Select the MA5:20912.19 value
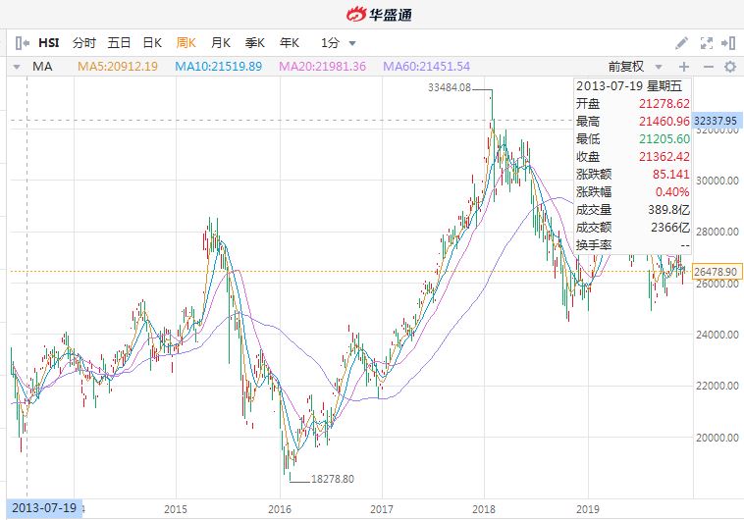The width and height of the screenshot is (744, 520). (118, 67)
